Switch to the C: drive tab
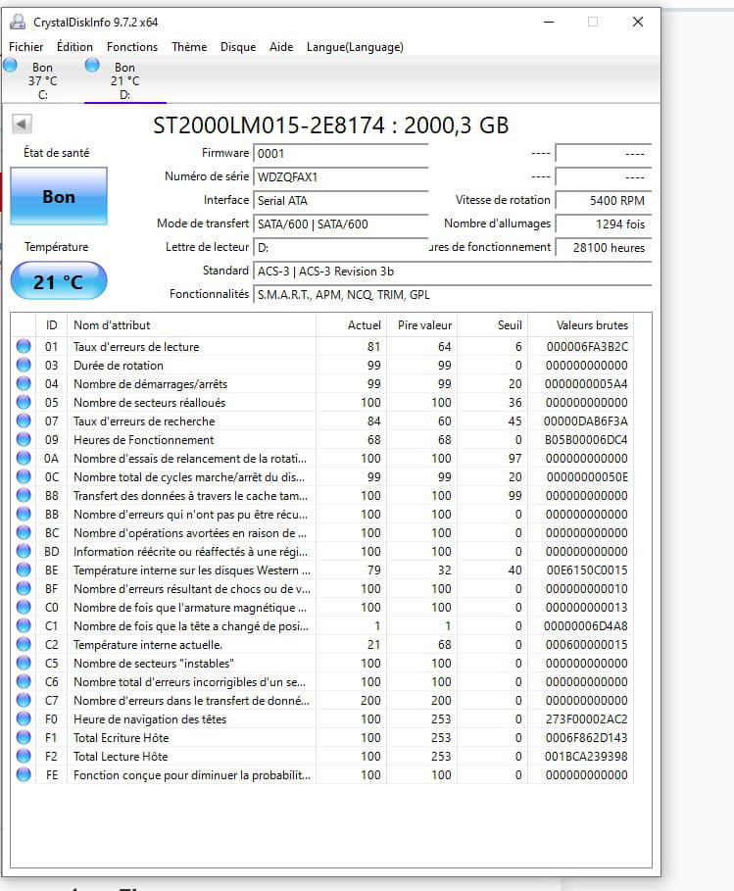Image resolution: width=734 pixels, height=891 pixels. coord(42,81)
